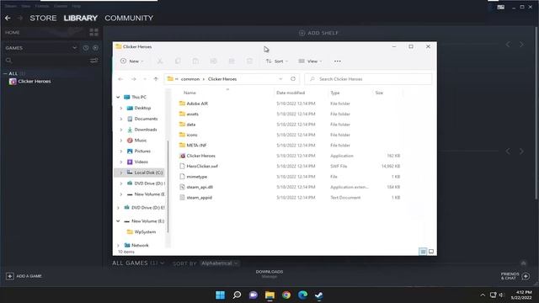Click Explorer's up-directory arrow
Screen dimensions: 539x303
pos(156,79)
